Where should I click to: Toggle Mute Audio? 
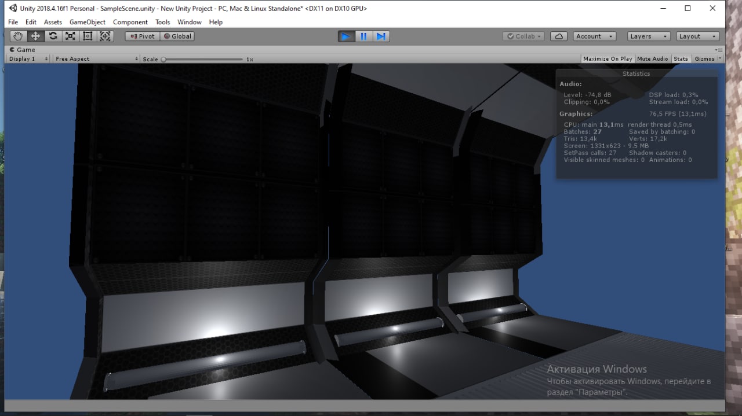tap(652, 58)
